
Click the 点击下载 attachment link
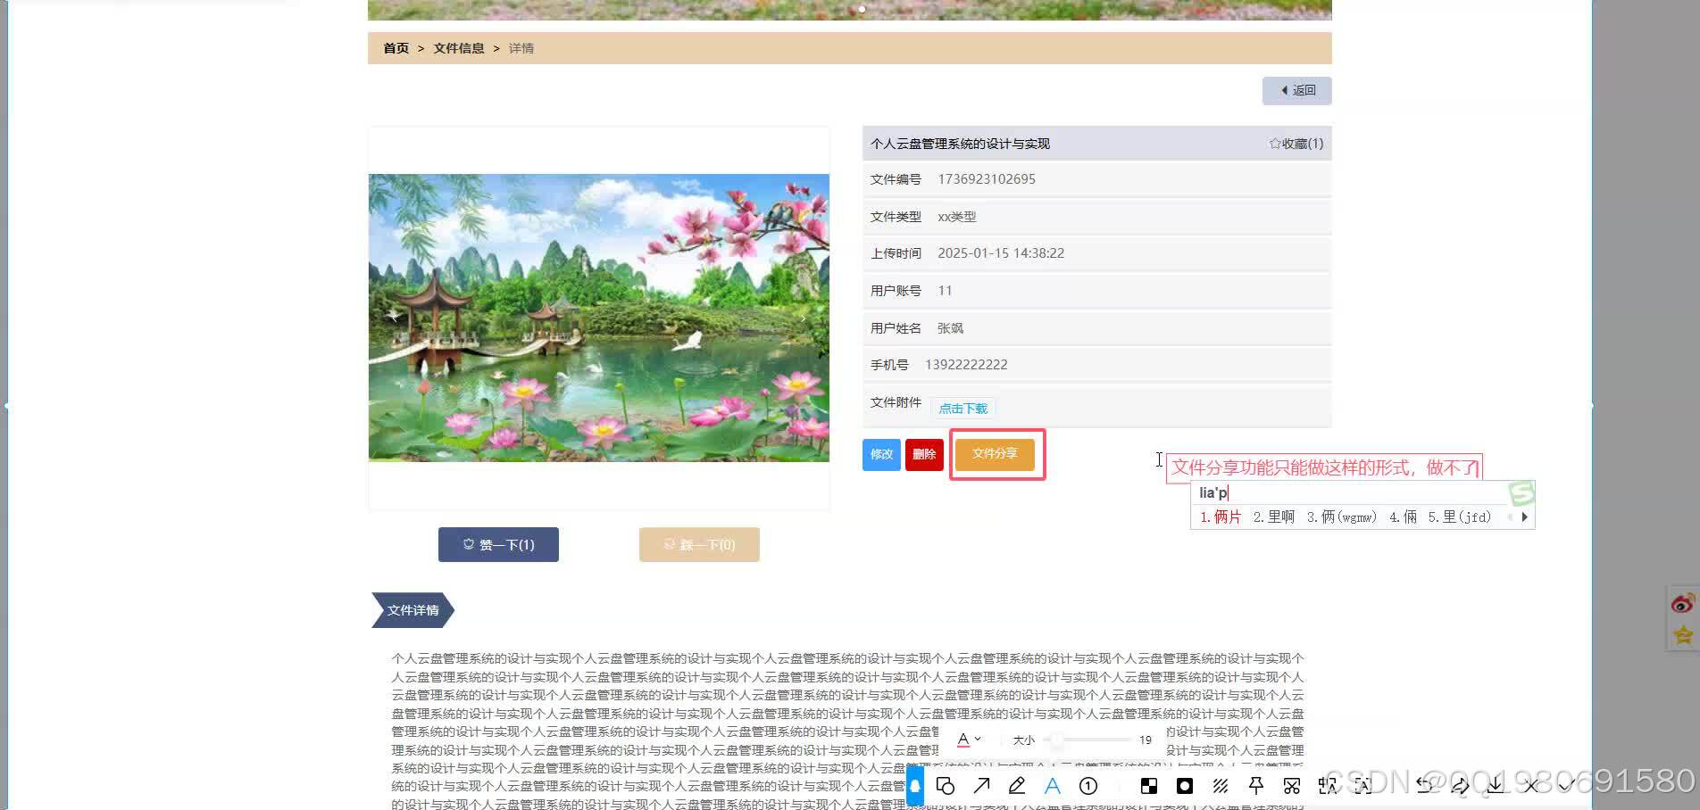(x=962, y=408)
